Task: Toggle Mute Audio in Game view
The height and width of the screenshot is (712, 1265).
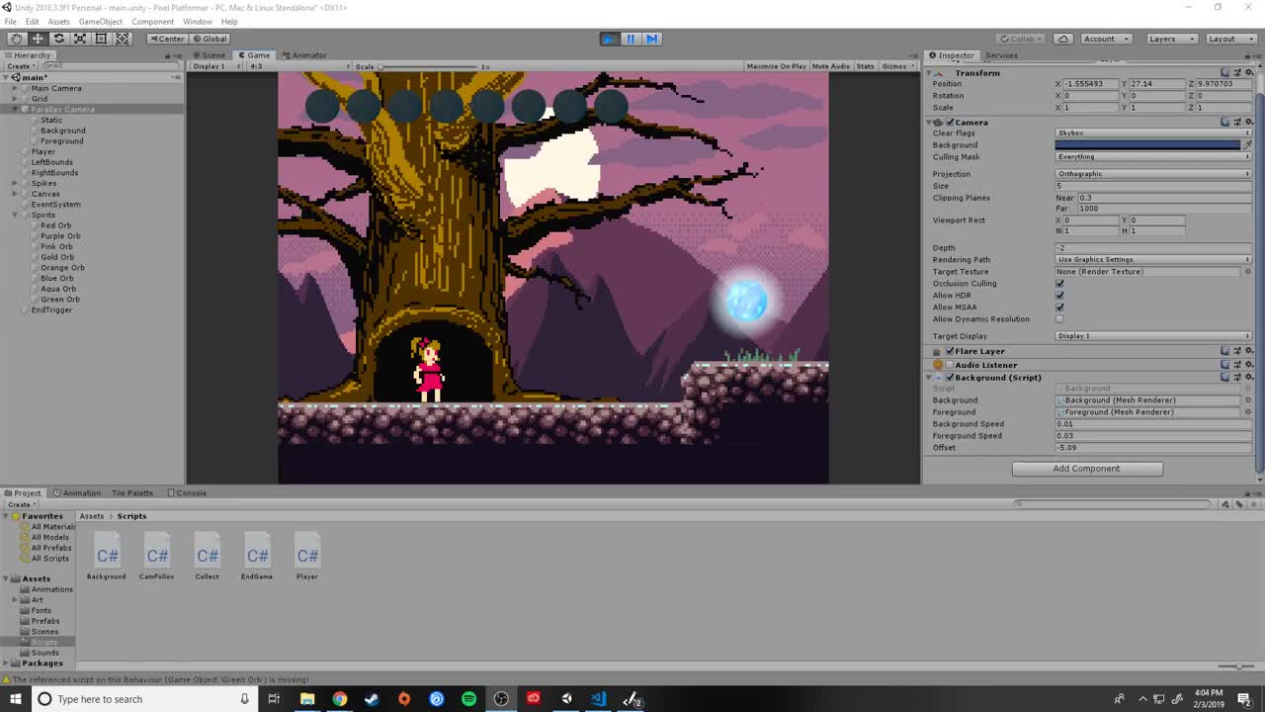Action: click(831, 66)
